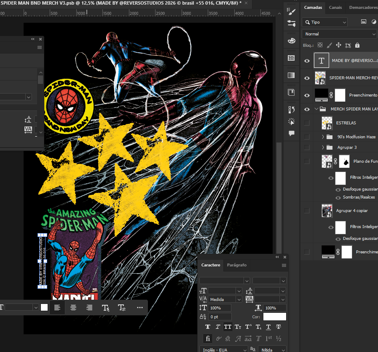378x352 pixels.
Task: Apply Faux Italic in Caractere panel
Action: coord(218,327)
